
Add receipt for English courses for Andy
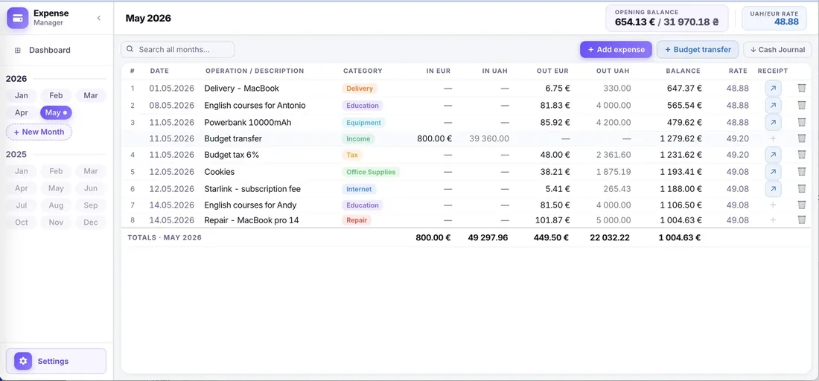pyautogui.click(x=773, y=205)
